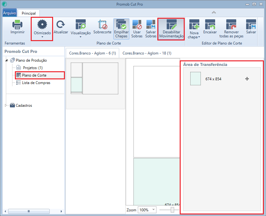Select the Cores.Branco - Aglom - 6 (1) tab
The image size is (266, 216).
[x=92, y=53]
